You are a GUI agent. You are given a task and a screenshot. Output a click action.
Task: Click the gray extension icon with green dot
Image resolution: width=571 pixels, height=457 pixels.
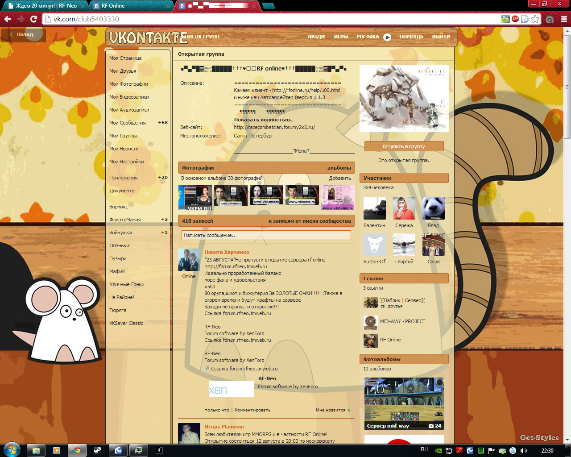pos(550,19)
